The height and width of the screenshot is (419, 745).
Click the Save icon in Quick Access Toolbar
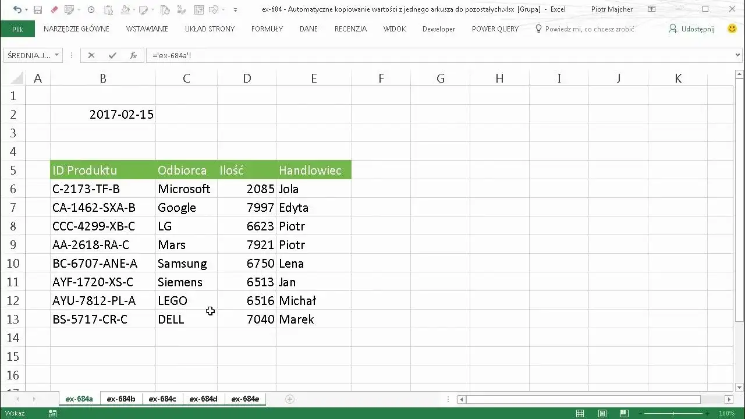37,9
